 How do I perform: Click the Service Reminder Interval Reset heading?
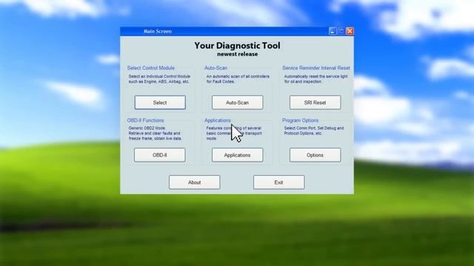click(316, 68)
